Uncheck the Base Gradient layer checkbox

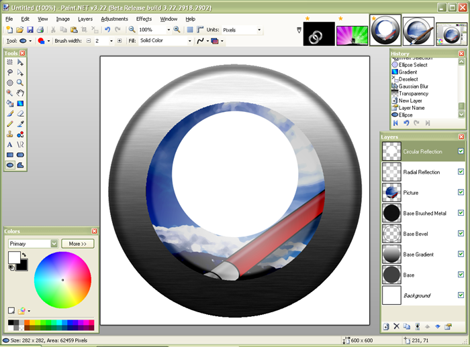pos(461,254)
